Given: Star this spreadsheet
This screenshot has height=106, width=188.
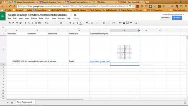Looking at the screenshot, I should (71, 15).
